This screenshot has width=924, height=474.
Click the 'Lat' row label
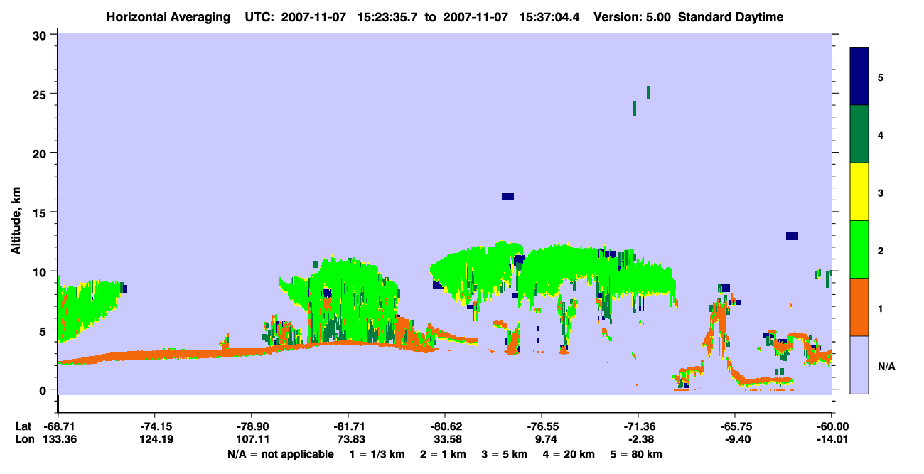23,426
